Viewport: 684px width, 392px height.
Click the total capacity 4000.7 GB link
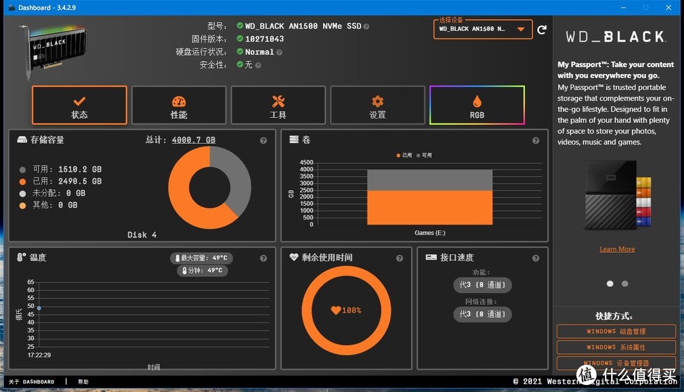[194, 140]
